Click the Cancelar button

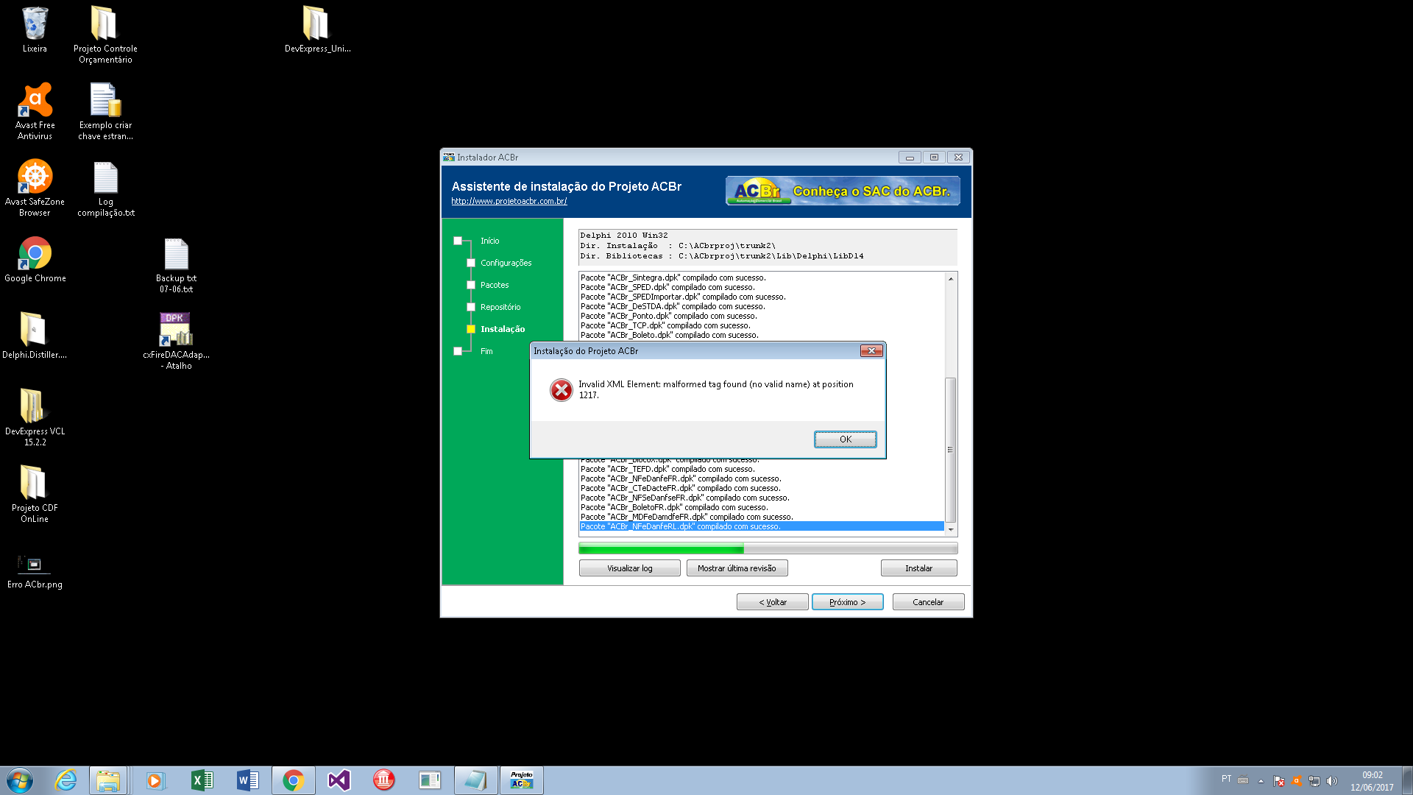click(928, 602)
